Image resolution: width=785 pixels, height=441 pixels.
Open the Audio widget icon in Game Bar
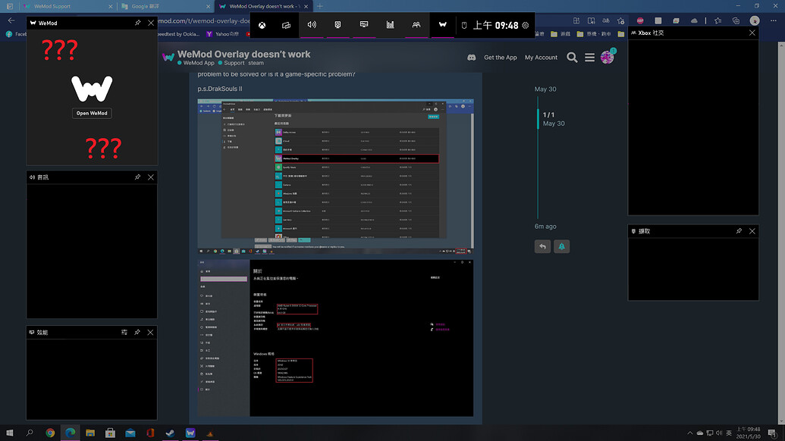tap(311, 25)
